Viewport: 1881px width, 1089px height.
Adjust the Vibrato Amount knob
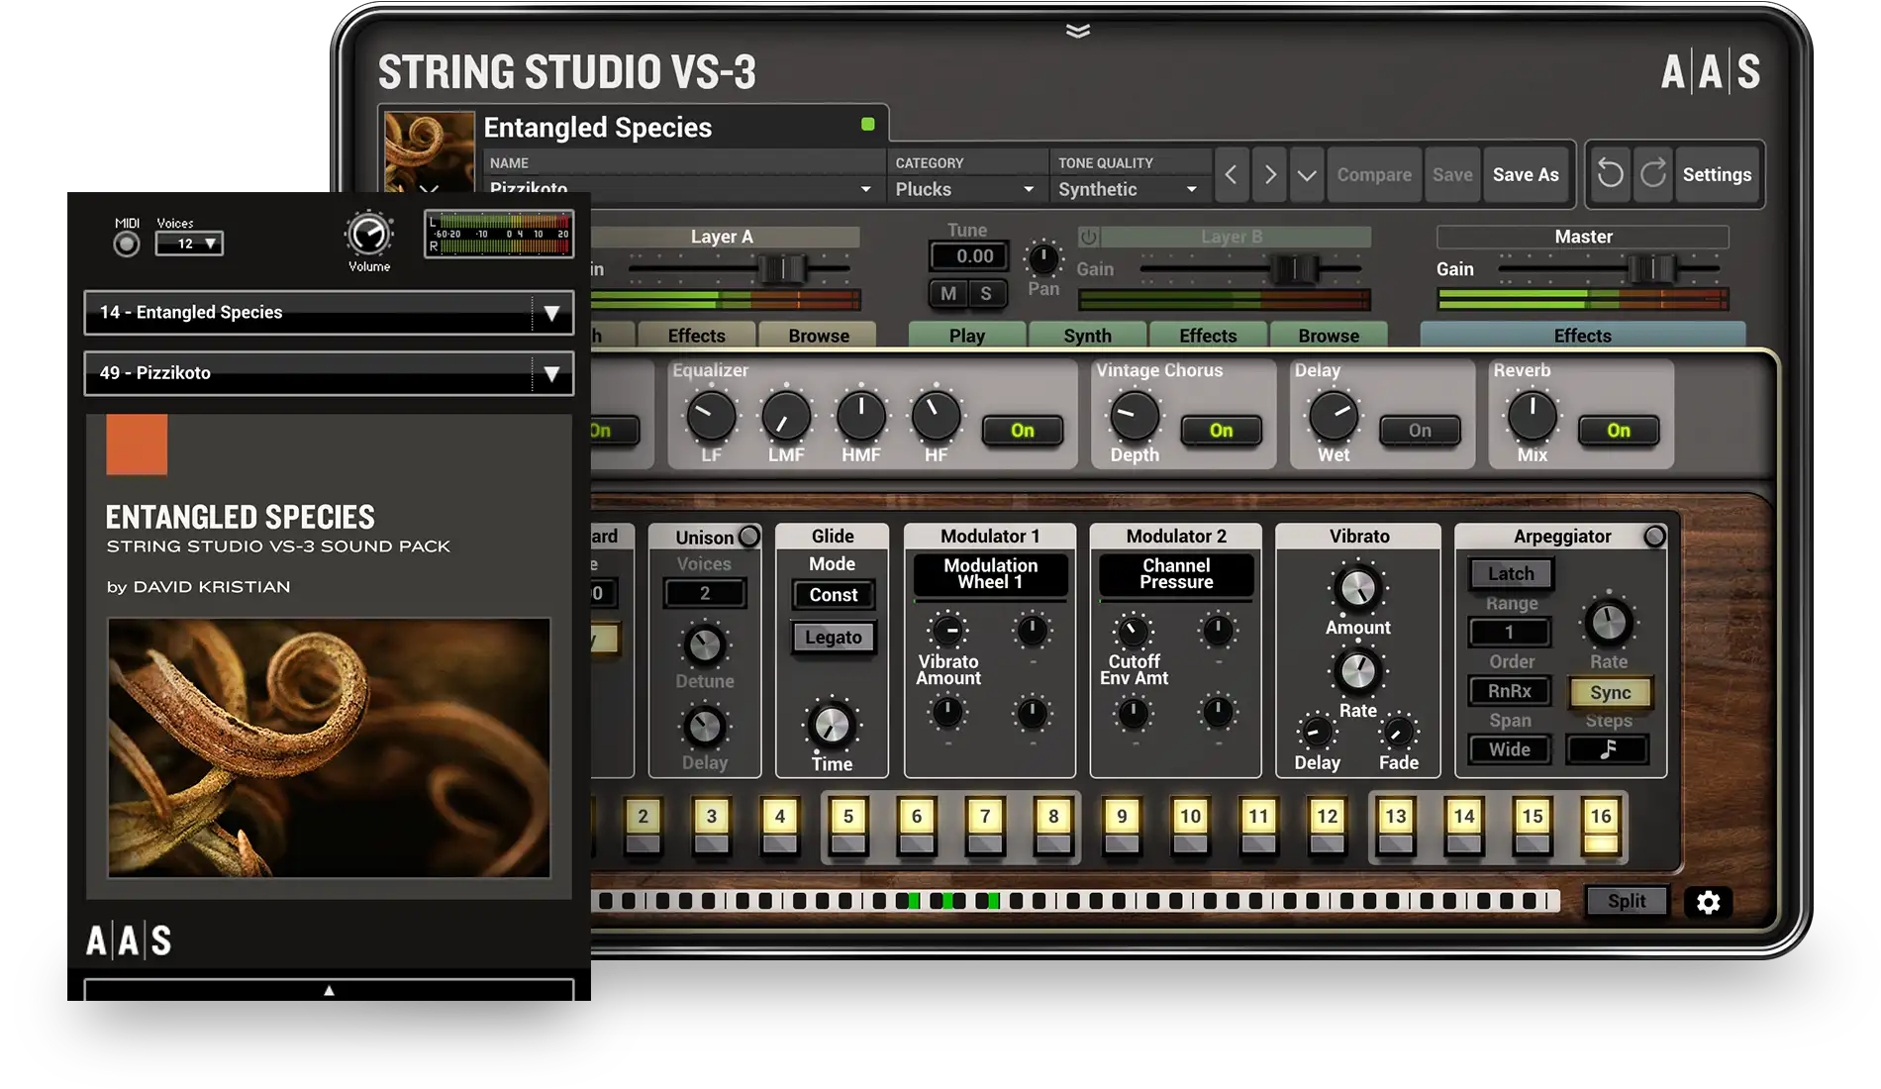tap(1357, 589)
